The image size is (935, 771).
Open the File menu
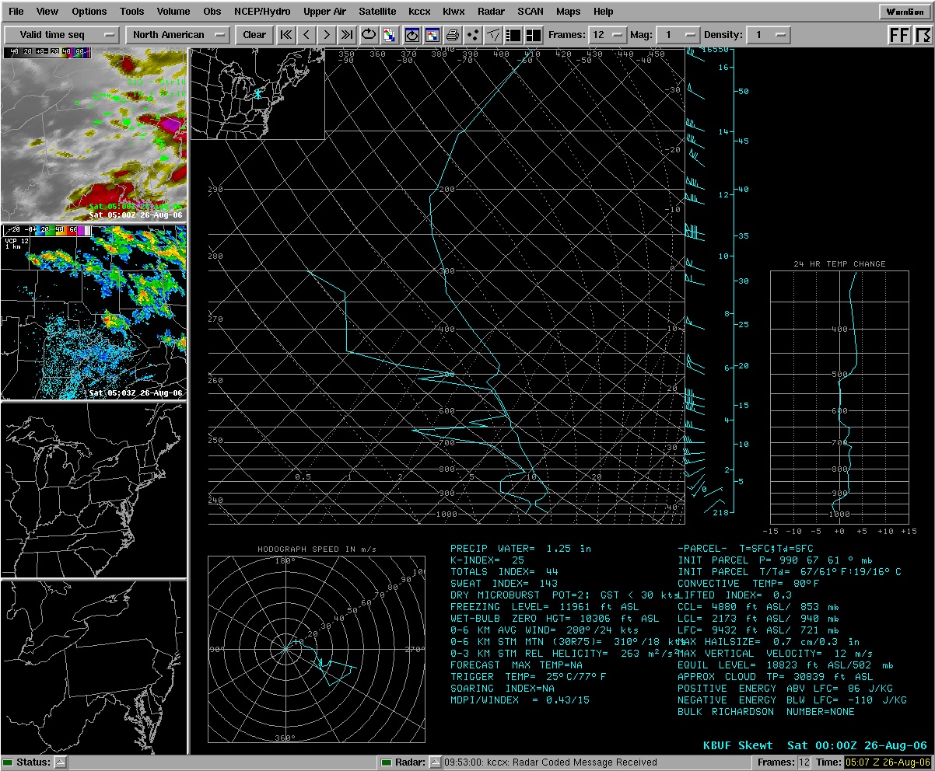click(x=16, y=12)
